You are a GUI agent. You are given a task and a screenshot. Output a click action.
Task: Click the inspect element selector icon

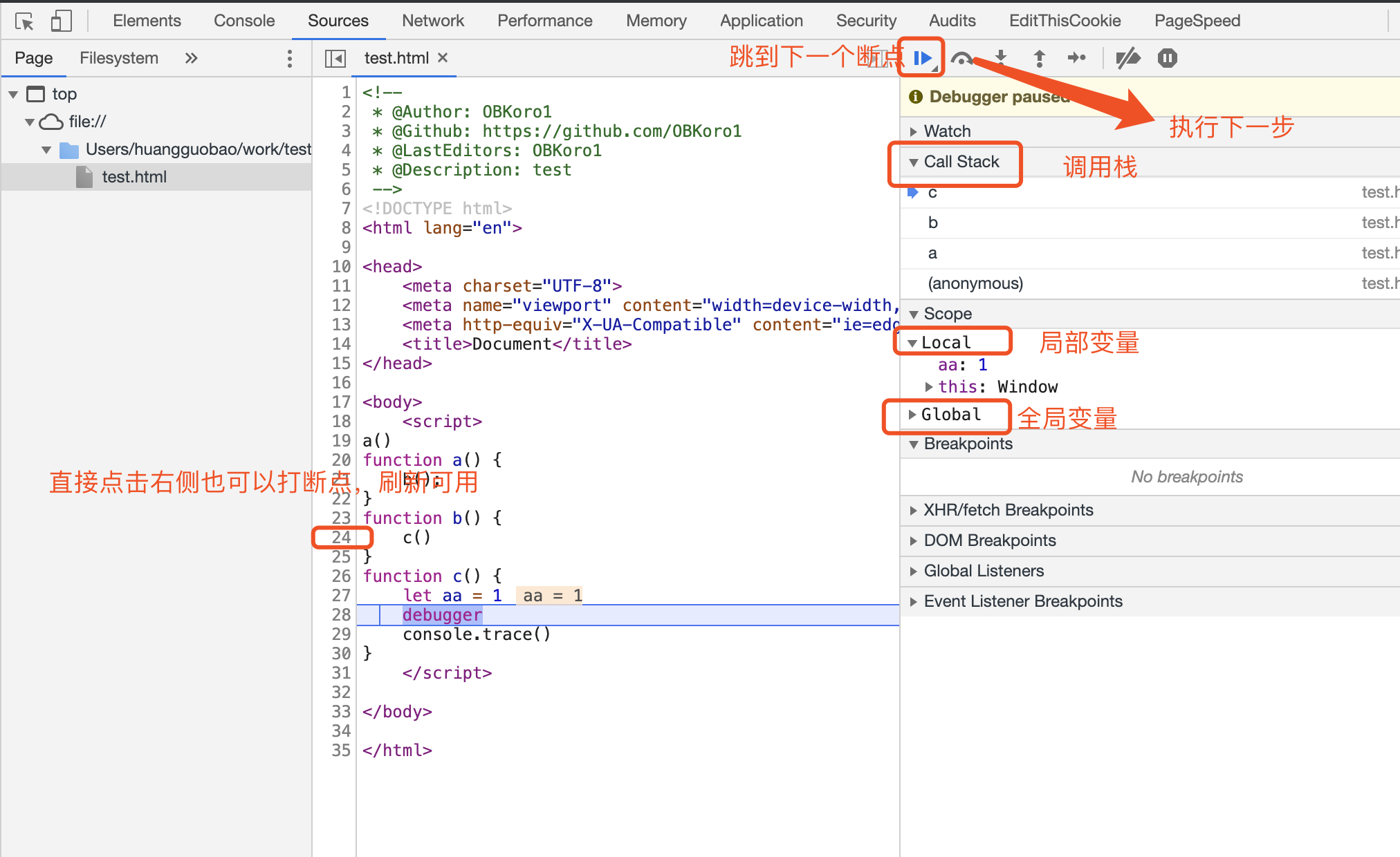pyautogui.click(x=25, y=21)
